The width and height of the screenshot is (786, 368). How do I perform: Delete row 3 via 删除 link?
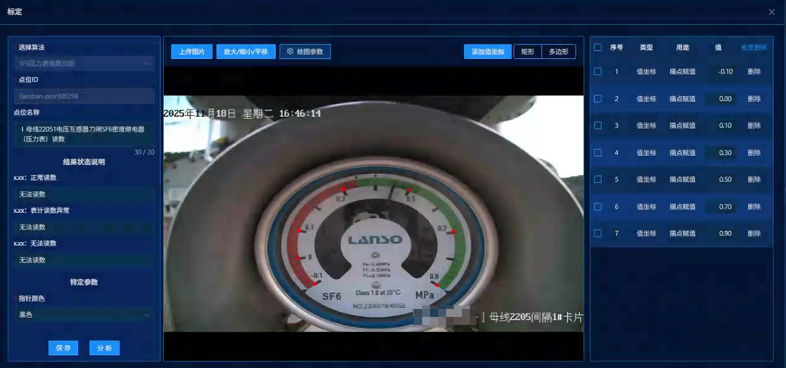coord(754,126)
